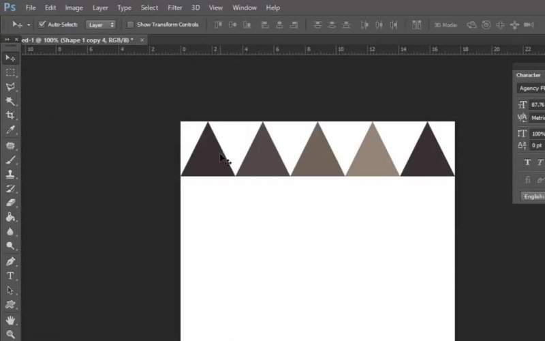The height and width of the screenshot is (341, 545).
Task: Select the Horizontal Type tool
Action: coord(10,276)
